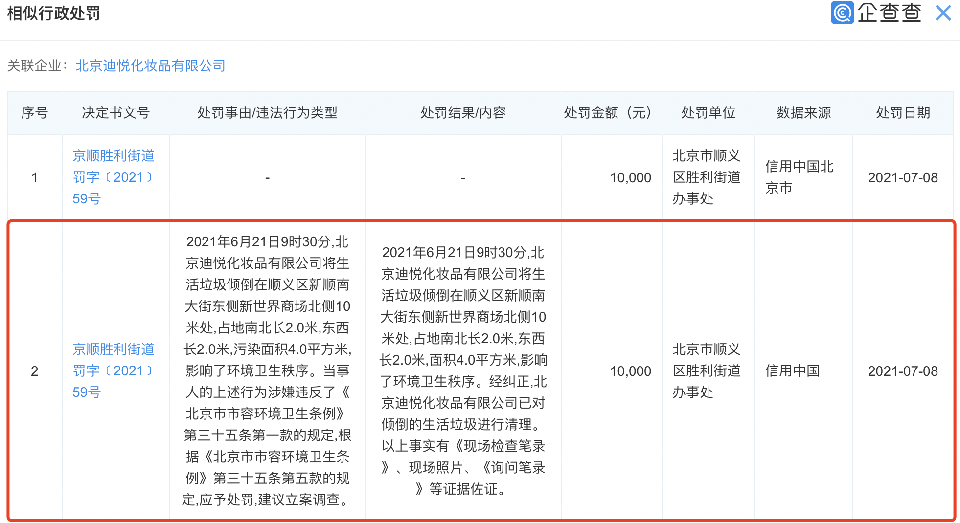Image resolution: width=960 pixels, height=523 pixels.
Task: Click row 1 penalty amount 10,000
Action: (630, 177)
